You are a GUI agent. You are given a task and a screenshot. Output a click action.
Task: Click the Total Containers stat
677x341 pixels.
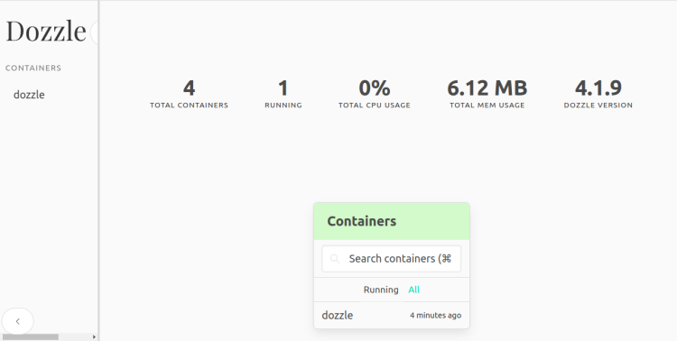[x=189, y=94]
